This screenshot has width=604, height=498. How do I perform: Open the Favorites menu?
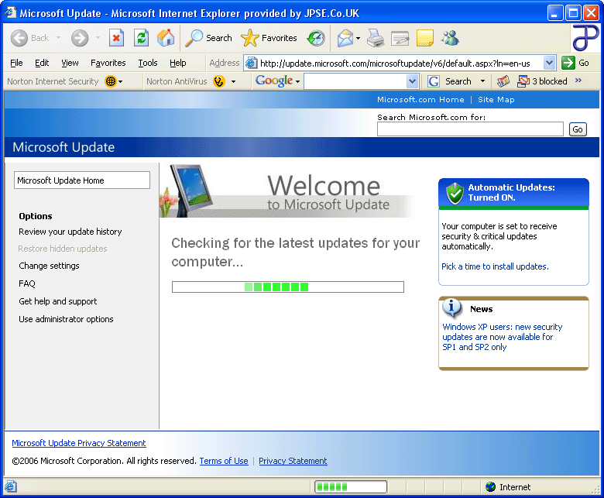click(108, 63)
